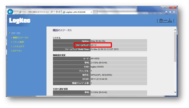Open パケット統計 sidebar link
The width and height of the screenshot is (189, 108).
pyautogui.click(x=18, y=42)
